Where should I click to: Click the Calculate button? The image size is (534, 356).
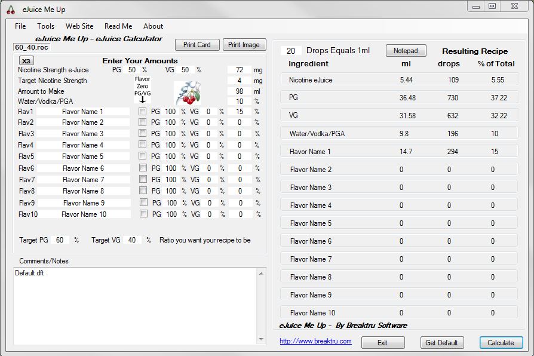501,343
